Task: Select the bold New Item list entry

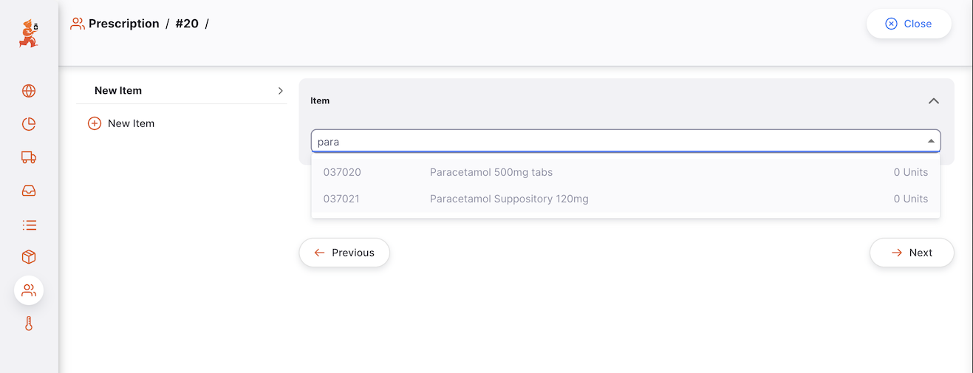Action: click(118, 91)
